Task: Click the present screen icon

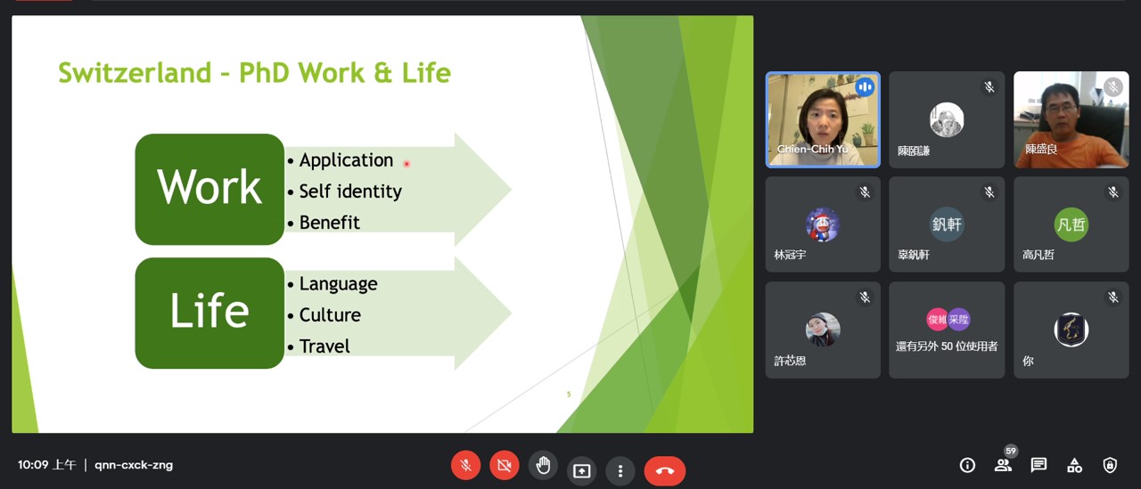Action: pos(582,470)
